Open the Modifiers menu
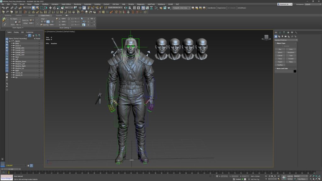Screen dimensions: 322x181 point(45,4)
